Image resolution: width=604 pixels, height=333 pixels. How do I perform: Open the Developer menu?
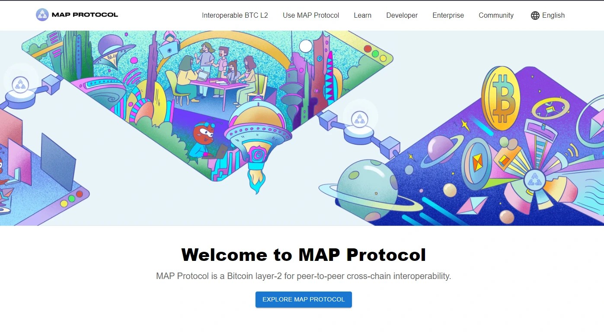pyautogui.click(x=402, y=16)
